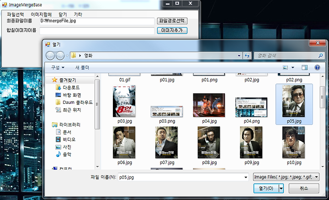Viewport: 329px width, 200px height.
Task: Click the search magnifier icon
Action: [x=320, y=56]
